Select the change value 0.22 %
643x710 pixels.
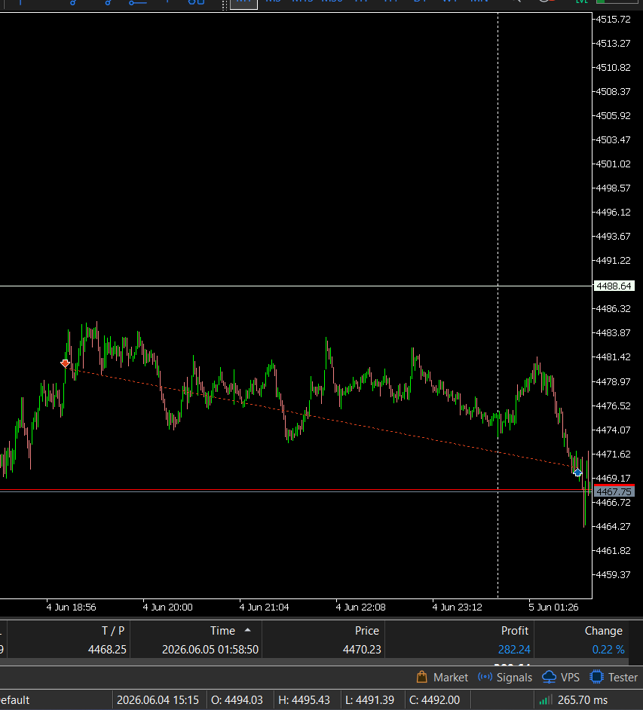click(608, 649)
